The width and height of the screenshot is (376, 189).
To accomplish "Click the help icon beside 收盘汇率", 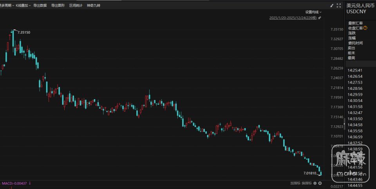I will pos(365,28).
